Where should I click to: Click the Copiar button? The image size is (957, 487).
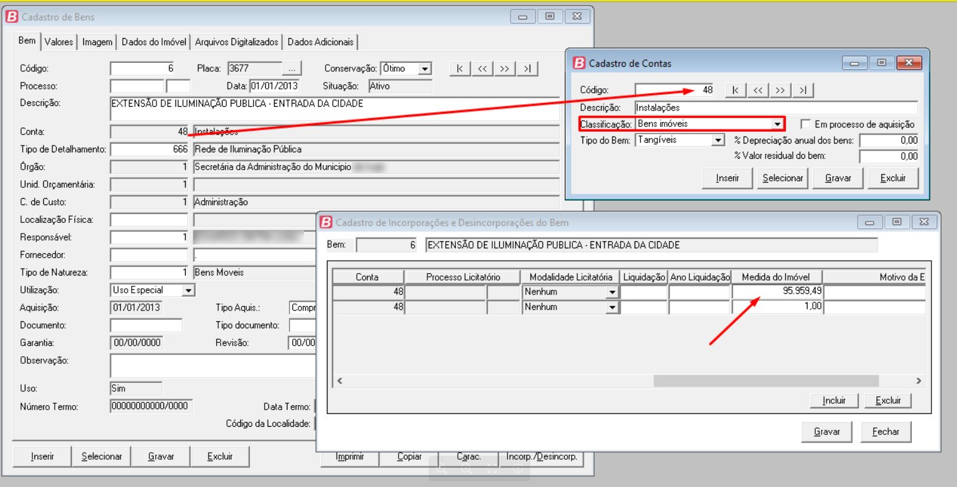coord(410,457)
